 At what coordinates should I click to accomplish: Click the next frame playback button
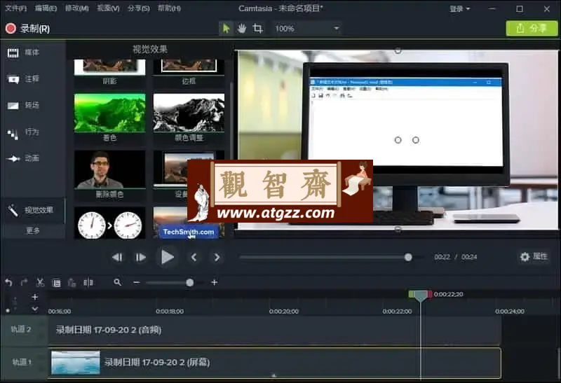click(x=141, y=257)
